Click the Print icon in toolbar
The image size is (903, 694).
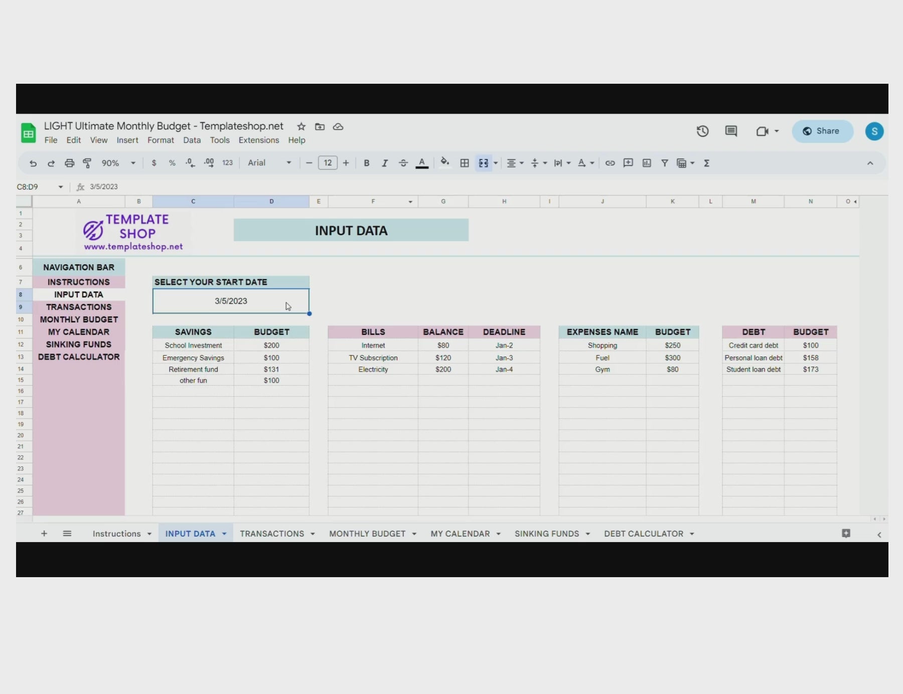pyautogui.click(x=69, y=163)
